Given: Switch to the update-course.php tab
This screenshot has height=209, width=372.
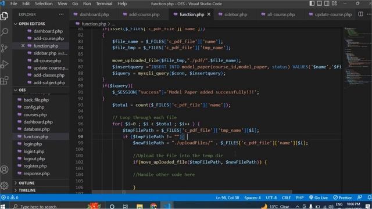Looking at the screenshot, I should [331, 15].
